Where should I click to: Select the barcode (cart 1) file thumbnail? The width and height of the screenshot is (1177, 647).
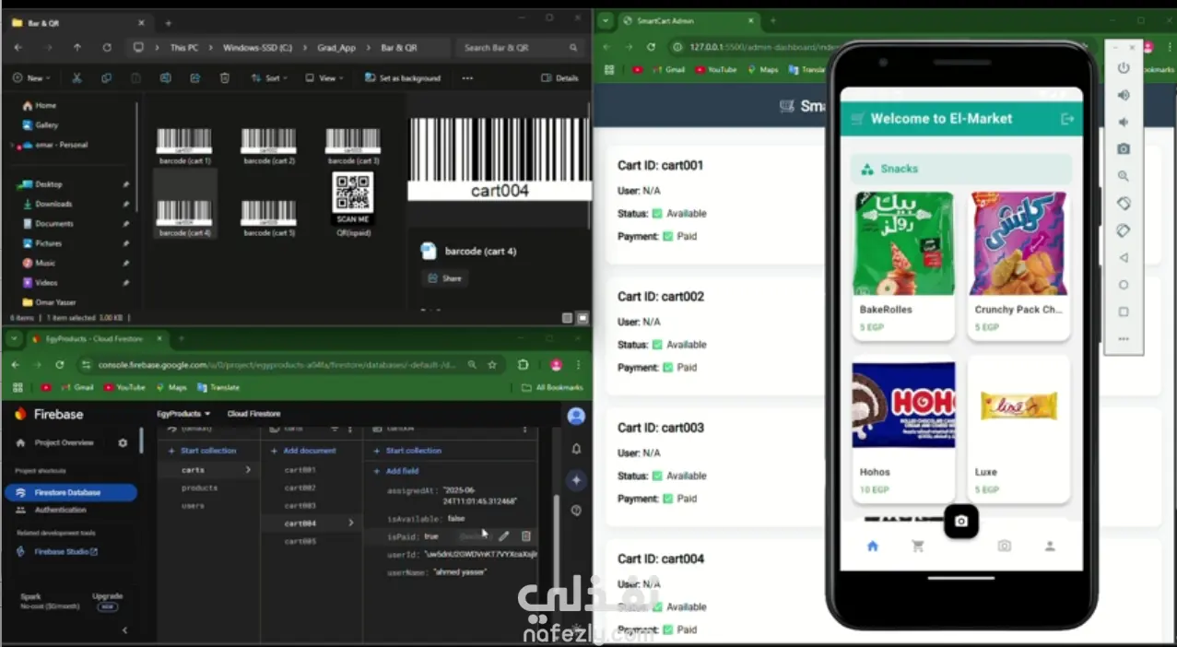[x=184, y=146]
